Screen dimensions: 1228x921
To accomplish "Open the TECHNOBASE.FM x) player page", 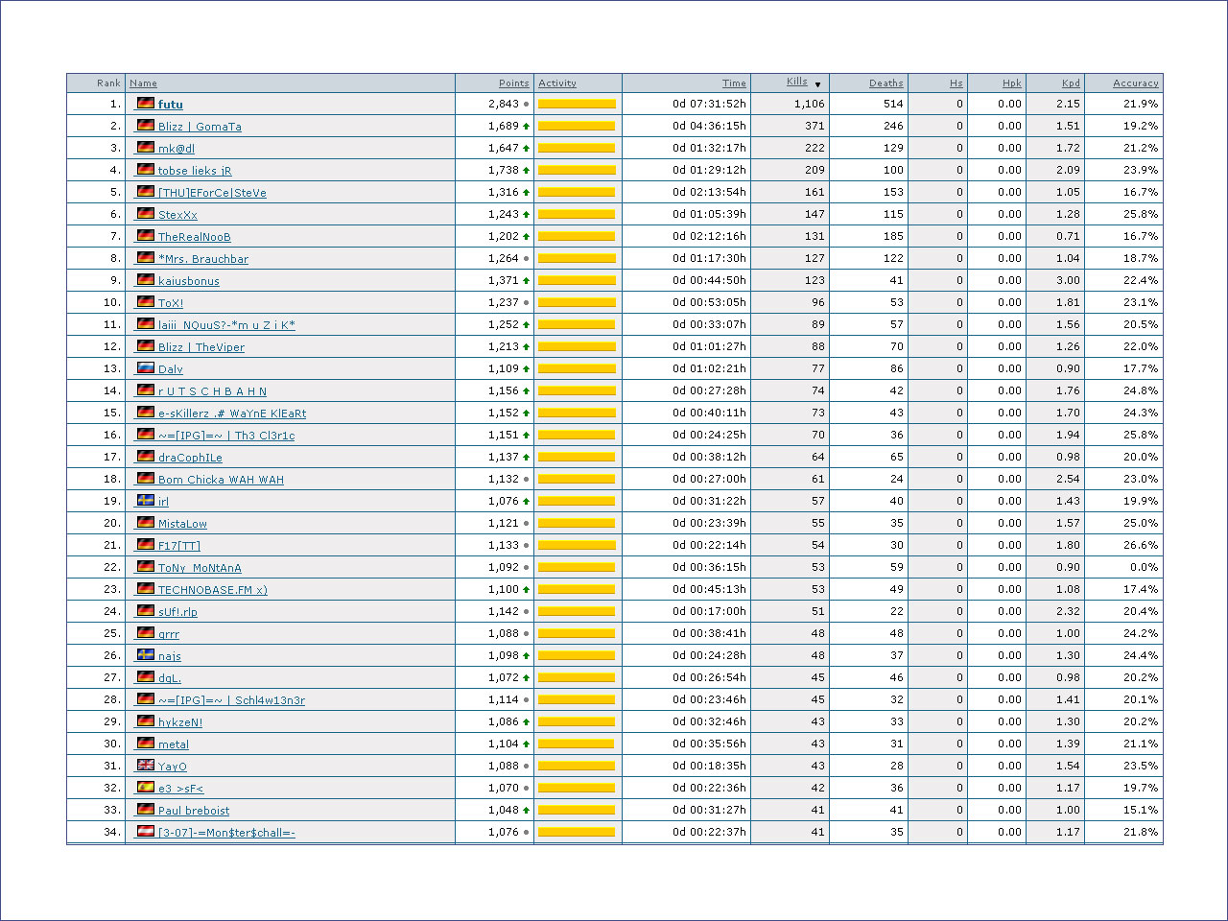I will click(212, 590).
